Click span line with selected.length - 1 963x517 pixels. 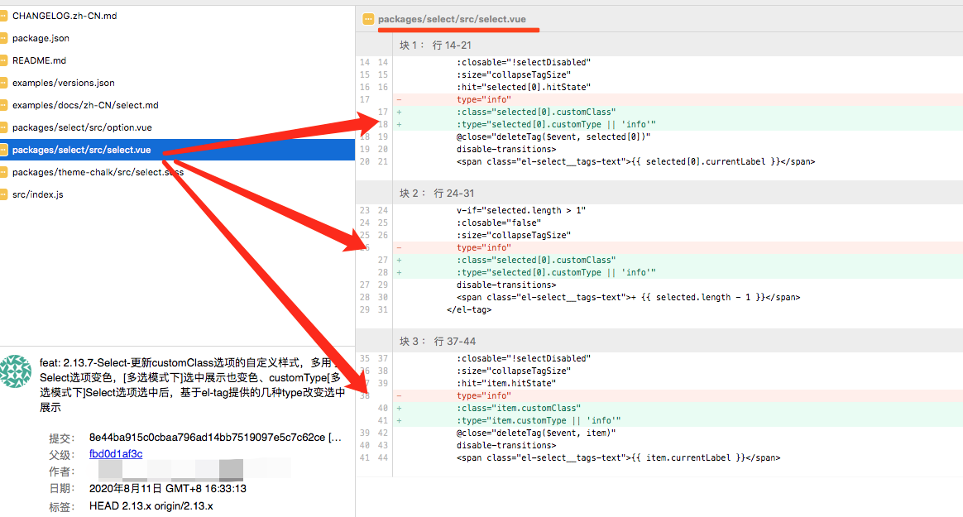[628, 297]
